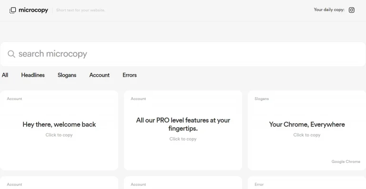Open the Errors filter tab

(x=130, y=75)
